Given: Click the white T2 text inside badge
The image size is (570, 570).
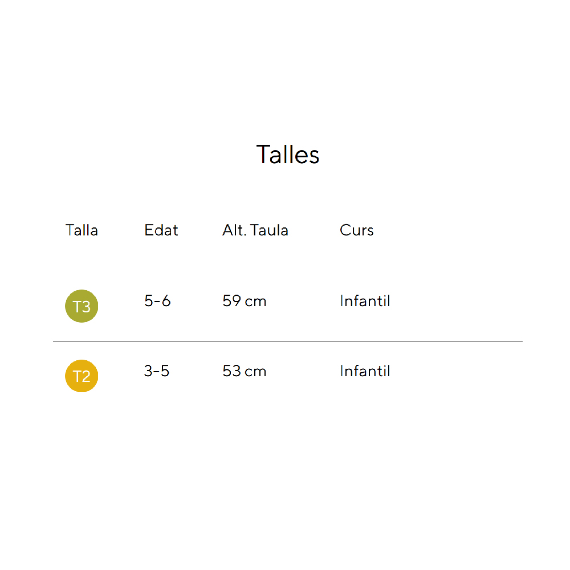Looking at the screenshot, I should pyautogui.click(x=82, y=377).
